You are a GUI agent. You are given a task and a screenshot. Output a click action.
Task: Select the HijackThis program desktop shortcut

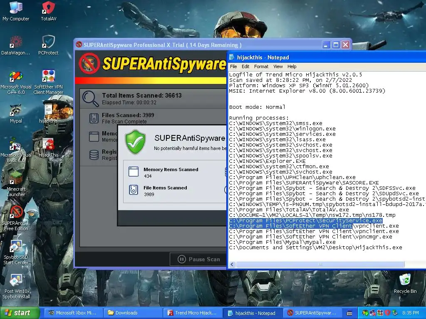click(x=48, y=148)
